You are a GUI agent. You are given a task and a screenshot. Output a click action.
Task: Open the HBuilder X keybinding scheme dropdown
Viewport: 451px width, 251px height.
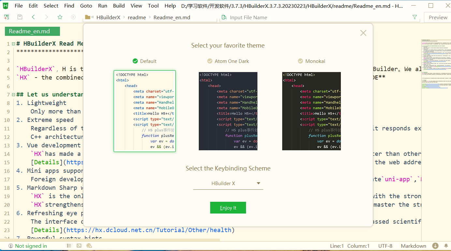228,183
